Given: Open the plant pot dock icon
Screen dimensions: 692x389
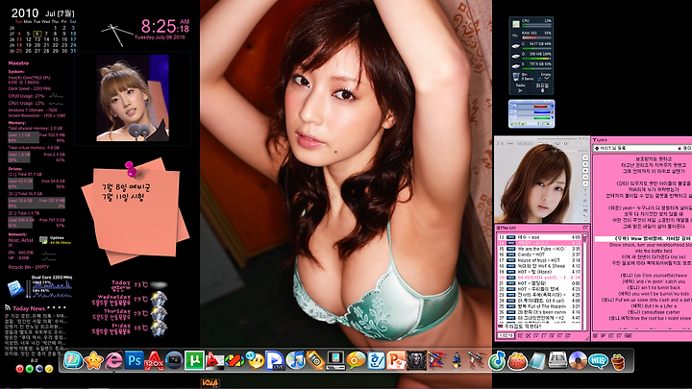Looking at the screenshot, I should click(x=618, y=361).
